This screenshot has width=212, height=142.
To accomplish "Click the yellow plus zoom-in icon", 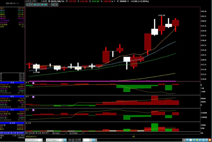I will coord(197,140).
